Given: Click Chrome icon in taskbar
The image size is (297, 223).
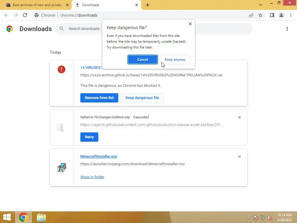Looking at the screenshot, I should pyautogui.click(x=23, y=217).
